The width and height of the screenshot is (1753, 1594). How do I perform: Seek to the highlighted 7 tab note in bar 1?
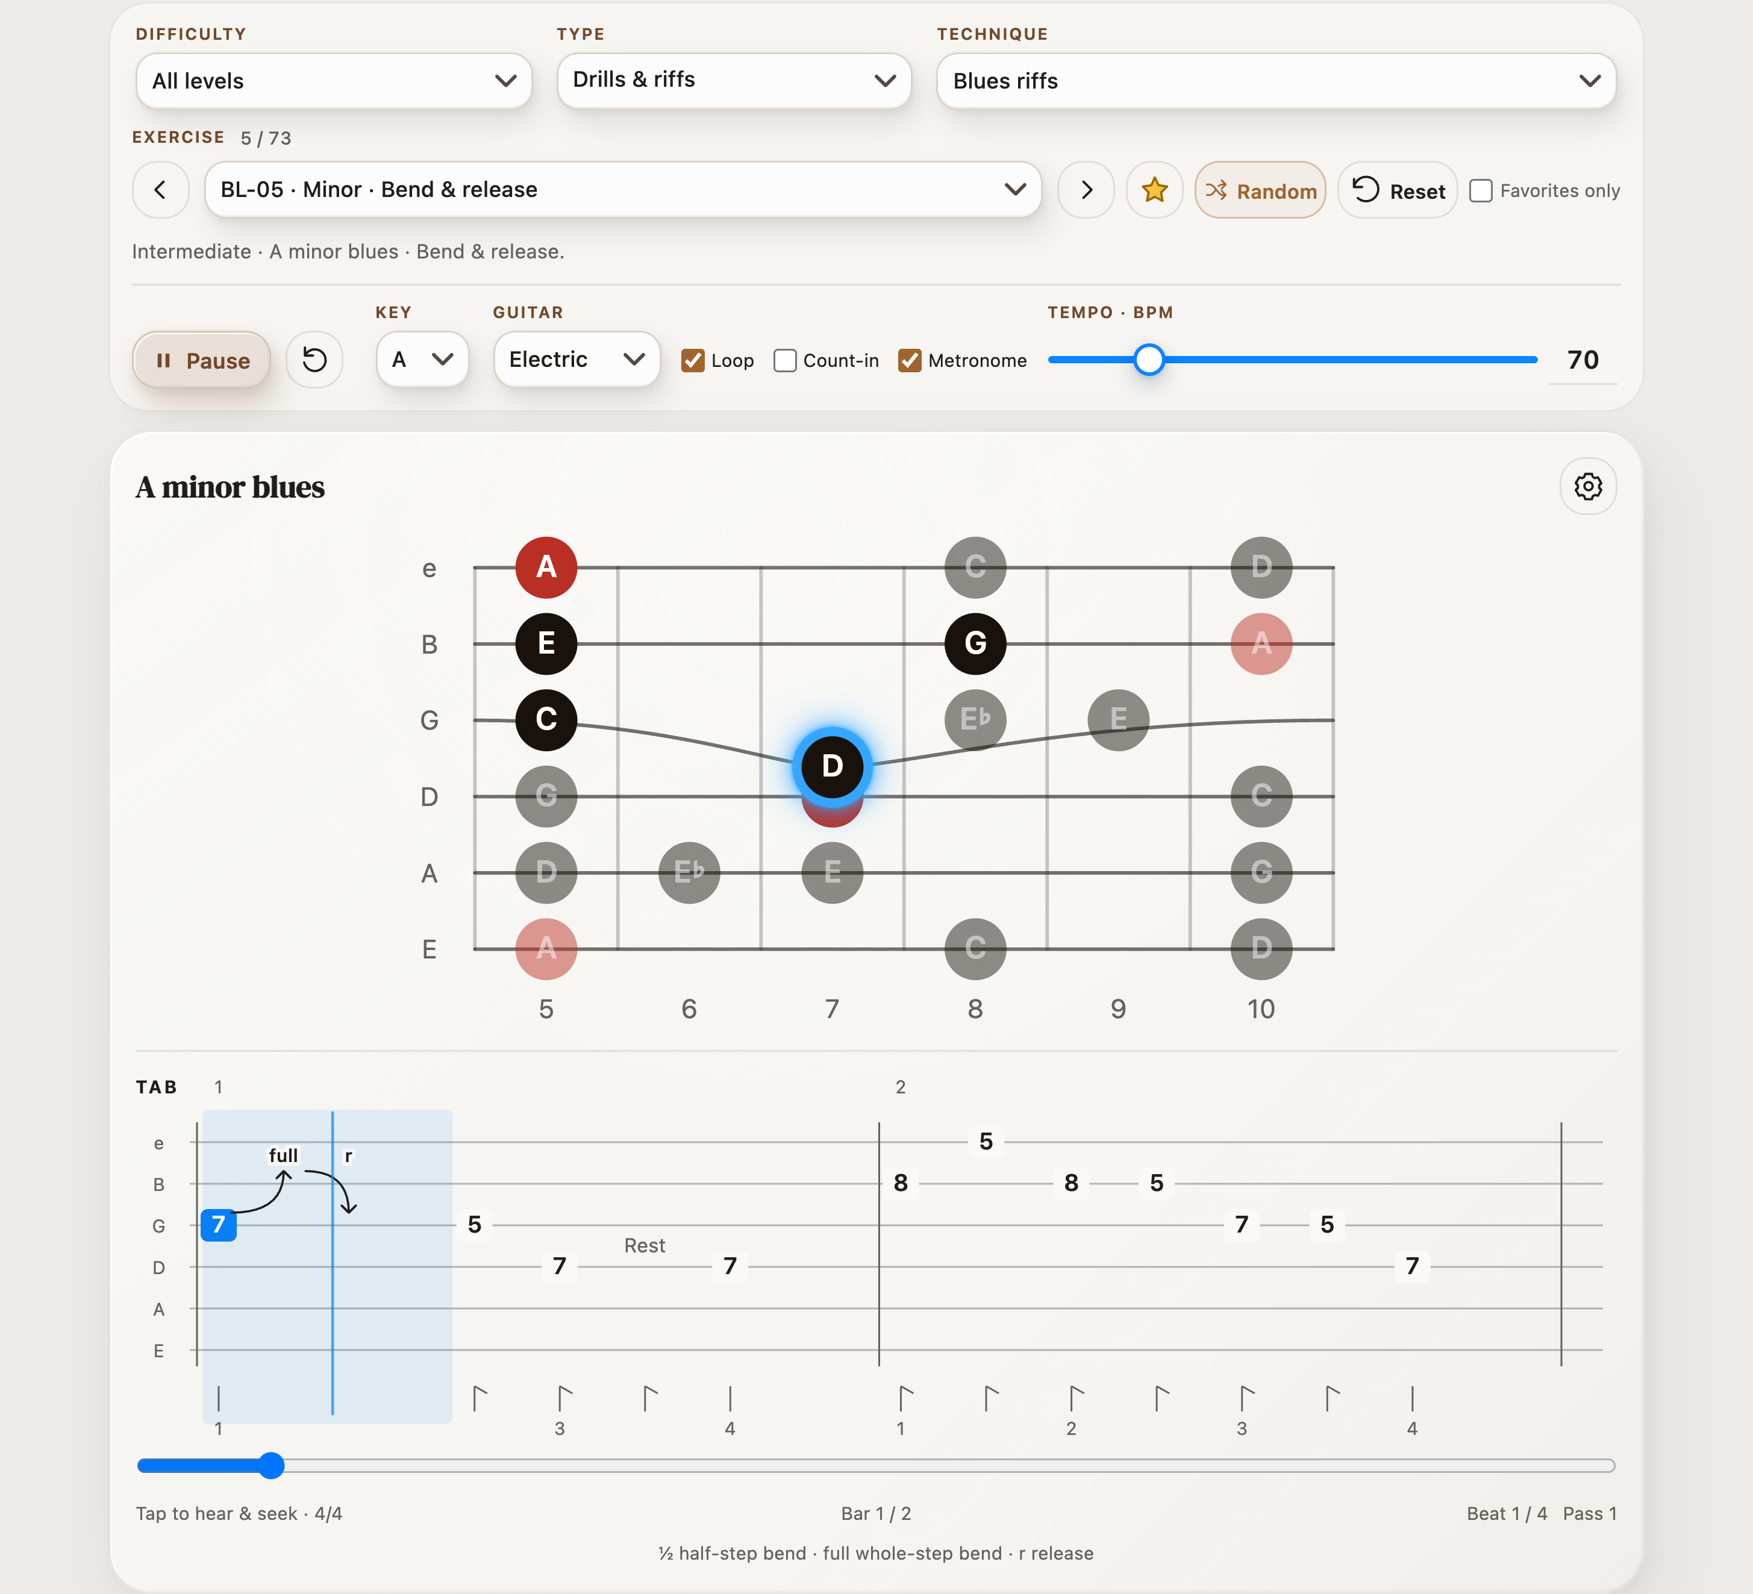click(x=219, y=1224)
